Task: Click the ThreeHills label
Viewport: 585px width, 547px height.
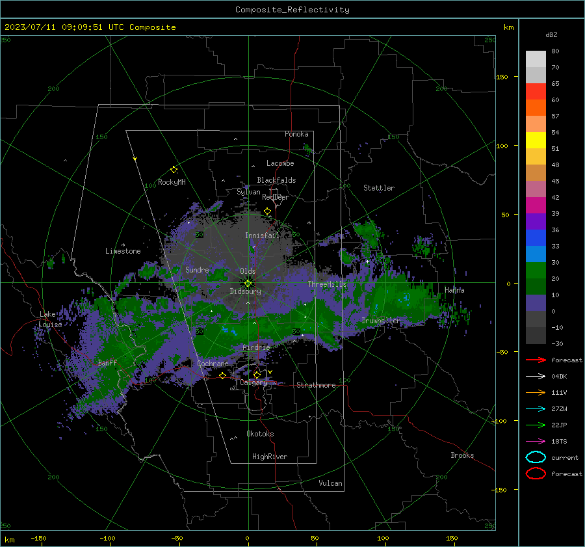Action: (x=327, y=284)
